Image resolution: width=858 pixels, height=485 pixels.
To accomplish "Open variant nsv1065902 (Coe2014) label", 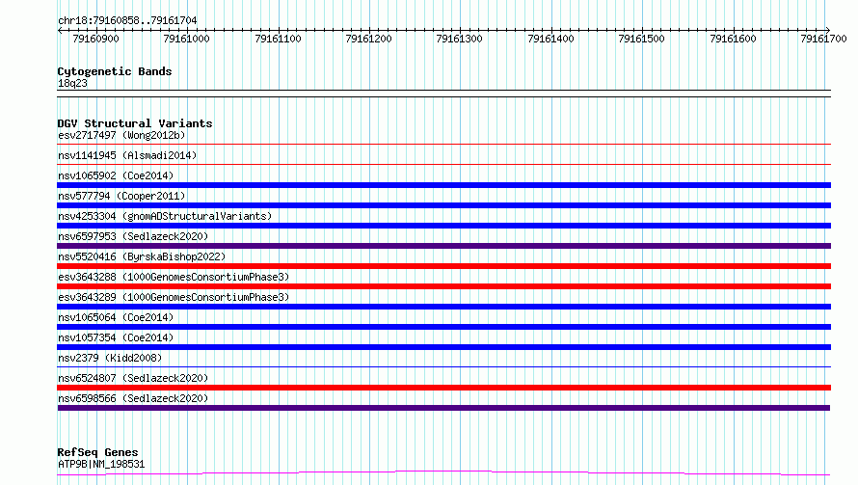I will click(116, 175).
